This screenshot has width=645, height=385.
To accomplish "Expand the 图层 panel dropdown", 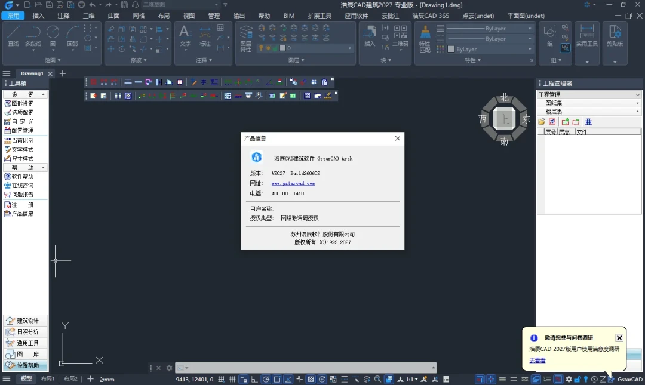I will click(296, 60).
